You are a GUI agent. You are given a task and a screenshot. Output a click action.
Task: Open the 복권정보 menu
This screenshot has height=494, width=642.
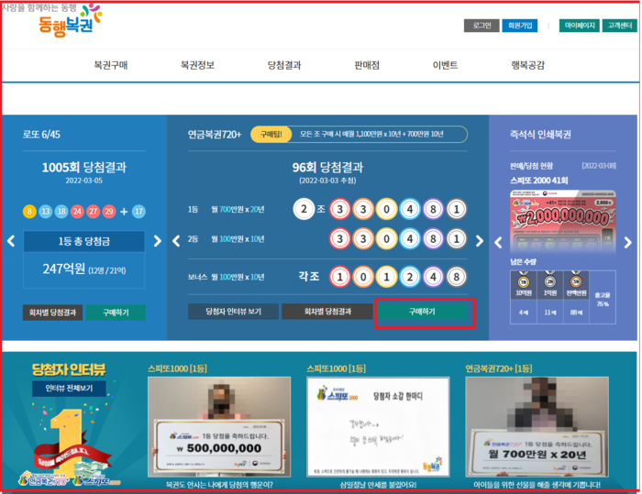coord(197,65)
